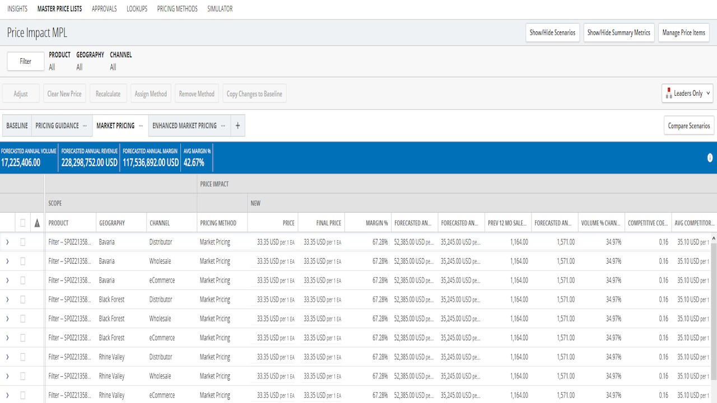Image resolution: width=717 pixels, height=403 pixels.
Task: Click the Adjust button
Action: (21, 94)
